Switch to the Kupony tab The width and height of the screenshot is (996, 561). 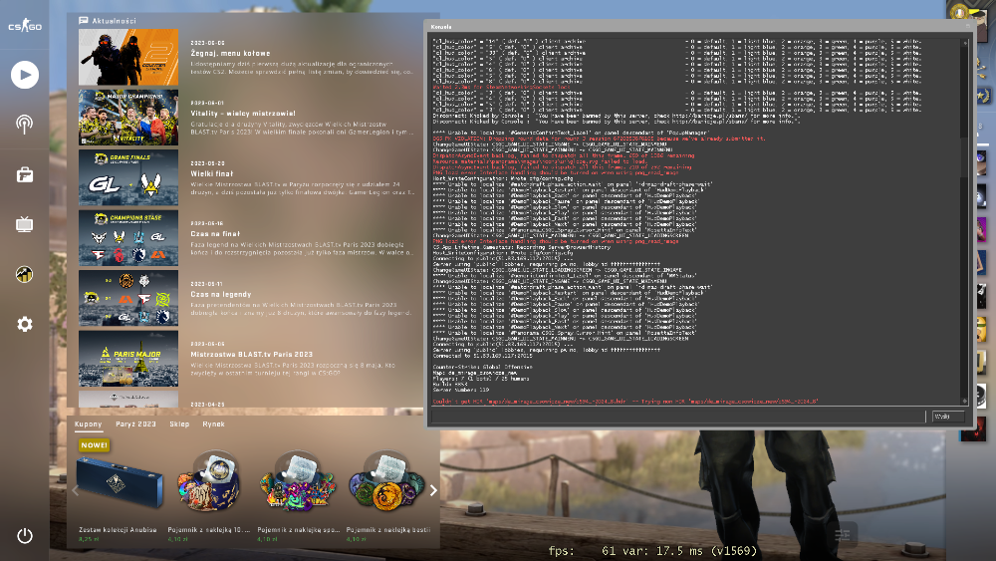point(89,423)
